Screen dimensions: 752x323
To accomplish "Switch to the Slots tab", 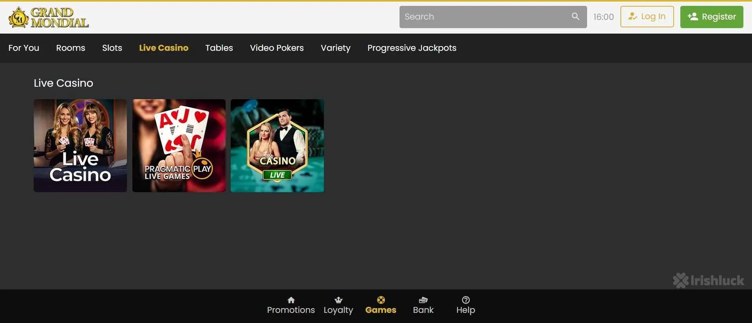I will 112,48.
